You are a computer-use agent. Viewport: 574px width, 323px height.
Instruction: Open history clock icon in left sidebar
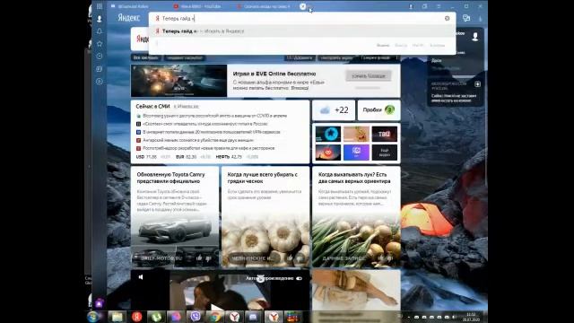(x=100, y=56)
